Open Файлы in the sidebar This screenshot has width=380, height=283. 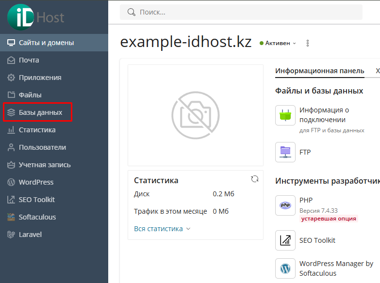30,95
